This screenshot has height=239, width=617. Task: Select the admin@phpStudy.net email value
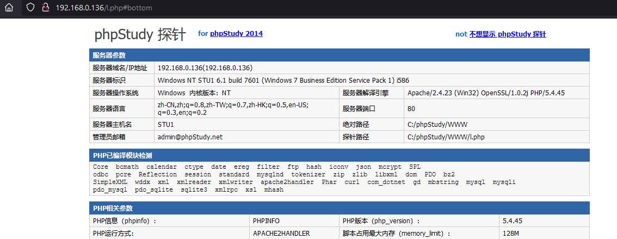[190, 137]
